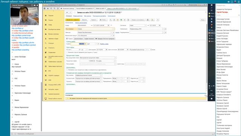Open the Присоединенные файлы navigation link
This screenshot has height=136, width=241.
pyautogui.click(x=99, y=16)
